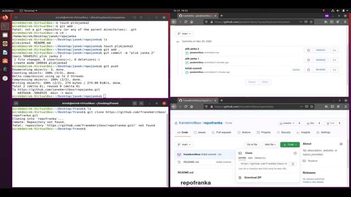Image resolution: width=351 pixels, height=197 pixels.
Task: Star the repofranka repository
Action: (311, 123)
